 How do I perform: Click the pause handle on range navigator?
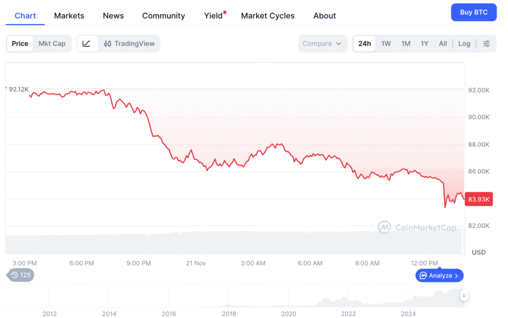click(x=464, y=296)
